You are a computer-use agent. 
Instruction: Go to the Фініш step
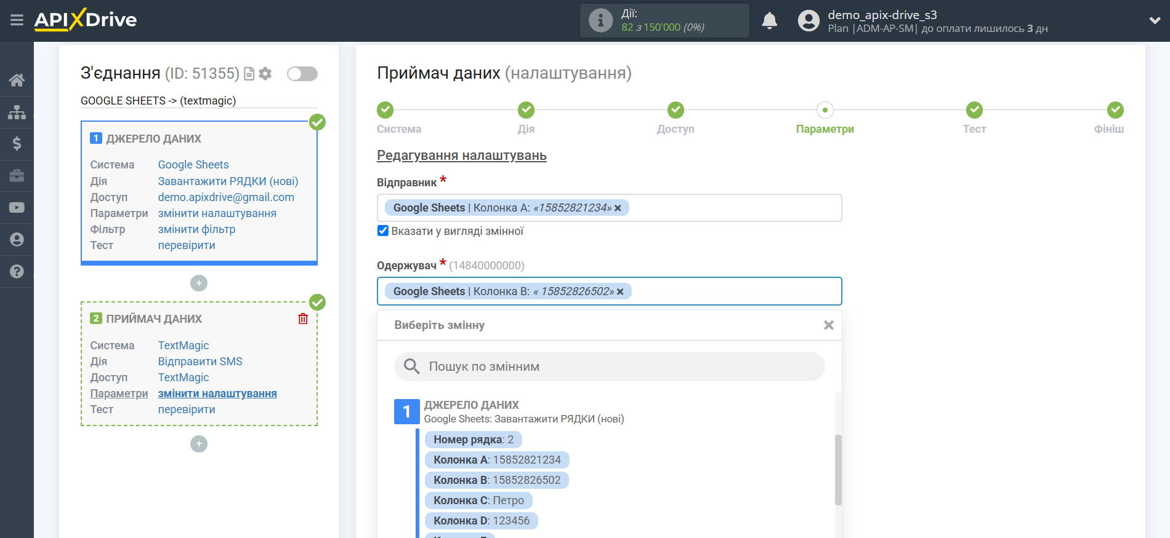tap(1115, 110)
